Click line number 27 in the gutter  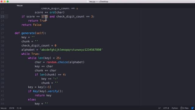[x=2, y=33]
